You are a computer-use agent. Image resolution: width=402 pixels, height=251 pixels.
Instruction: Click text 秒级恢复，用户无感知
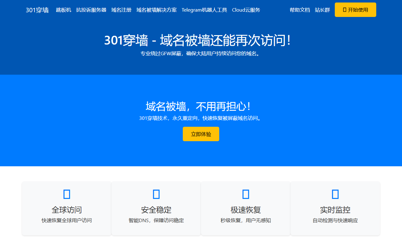(246, 220)
